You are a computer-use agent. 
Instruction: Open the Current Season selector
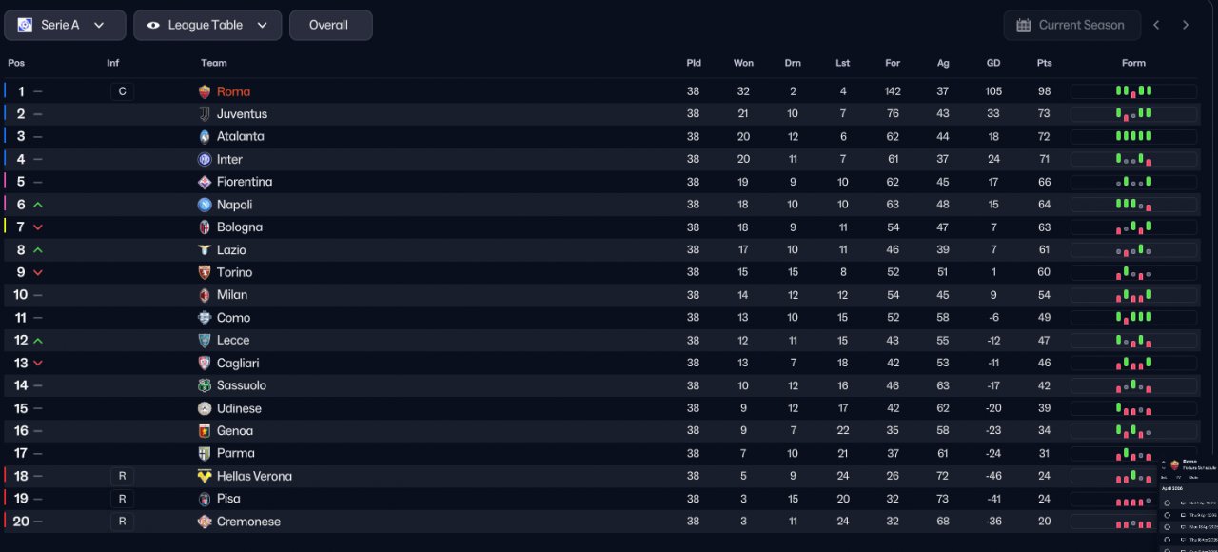[1072, 25]
